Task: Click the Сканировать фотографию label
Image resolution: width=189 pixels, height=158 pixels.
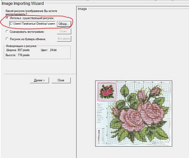Action: (x=27, y=32)
